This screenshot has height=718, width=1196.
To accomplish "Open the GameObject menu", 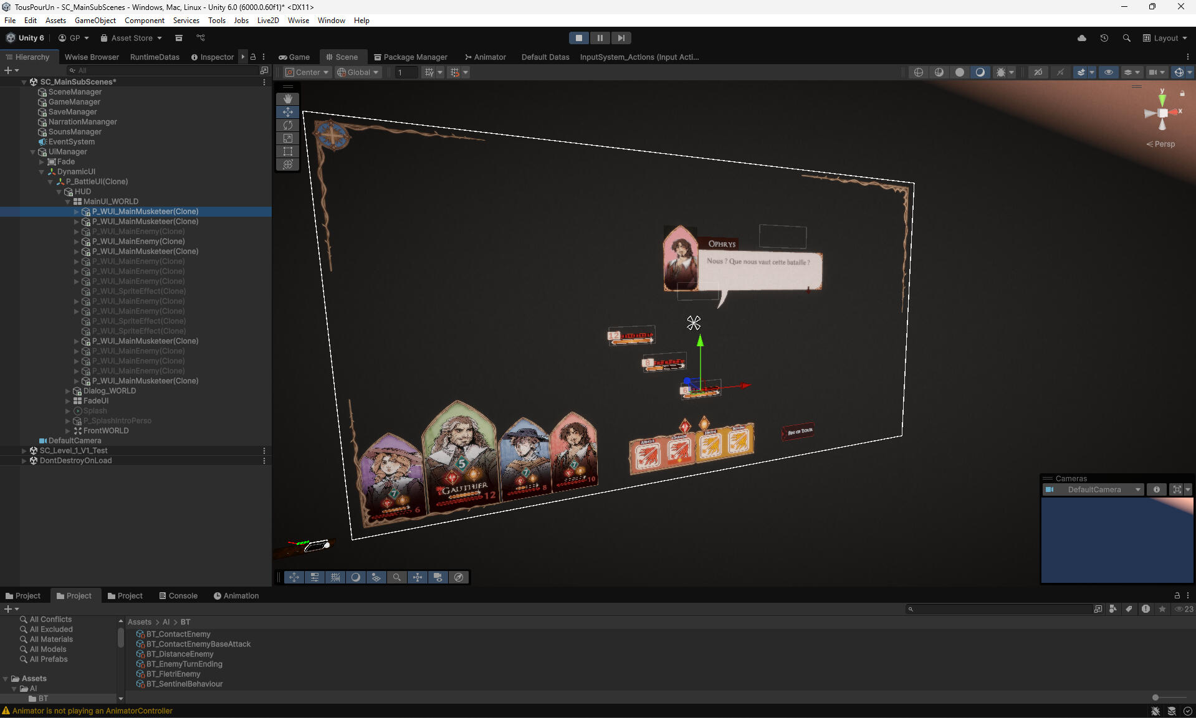I will [95, 20].
